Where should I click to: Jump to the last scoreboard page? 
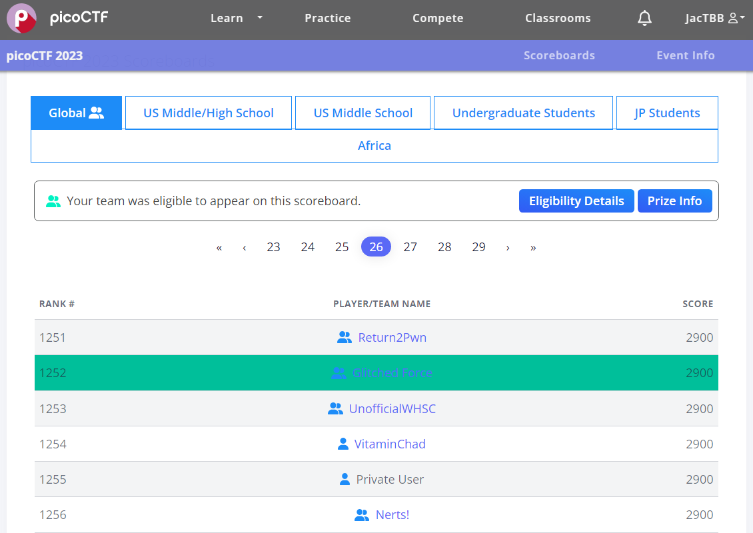[533, 247]
